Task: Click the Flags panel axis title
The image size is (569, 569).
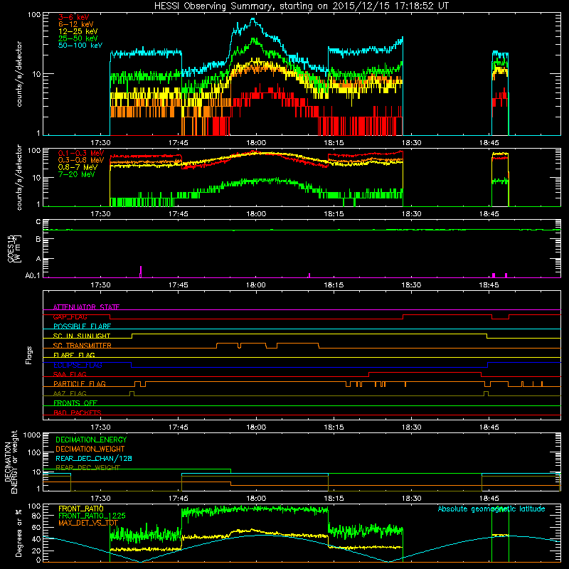Action: [28, 355]
